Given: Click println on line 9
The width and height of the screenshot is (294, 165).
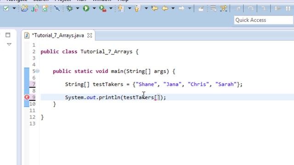Looking at the screenshot, I should coord(110,97).
